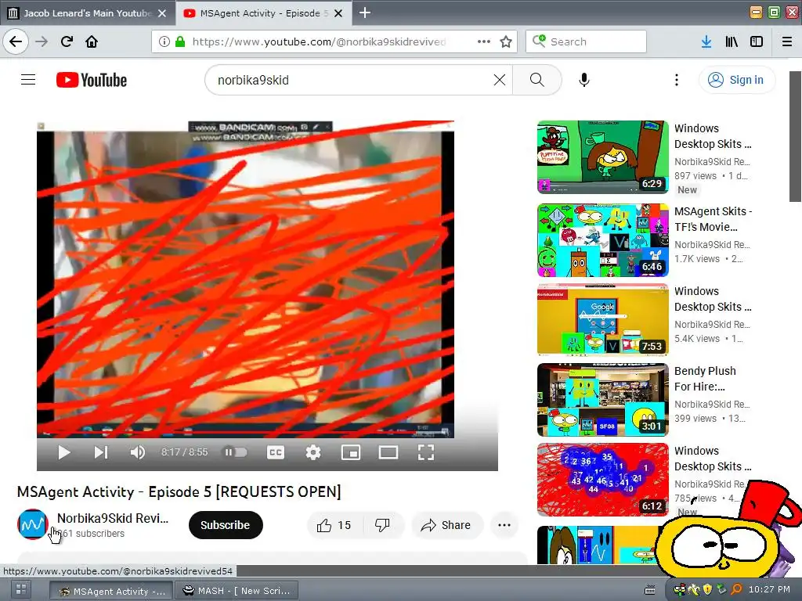Screen dimensions: 802x601
Task: Play the video
Action: click(x=63, y=452)
